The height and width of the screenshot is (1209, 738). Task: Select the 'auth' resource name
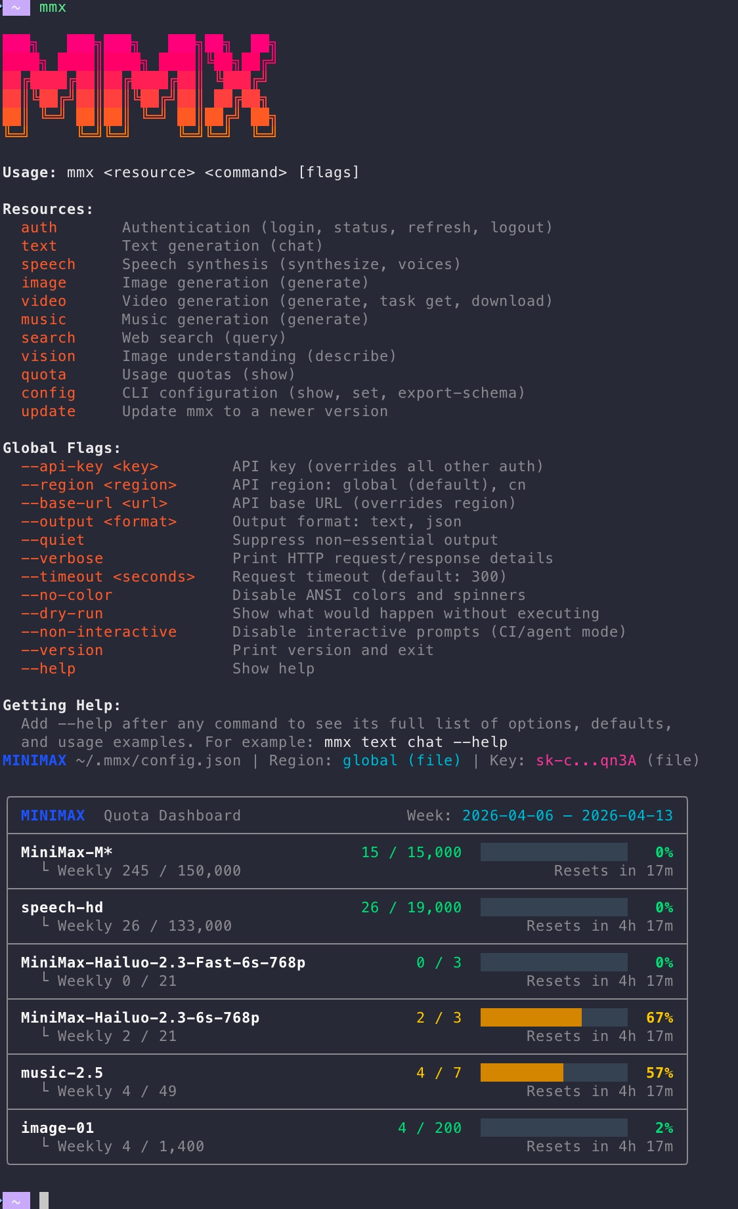pos(39,227)
